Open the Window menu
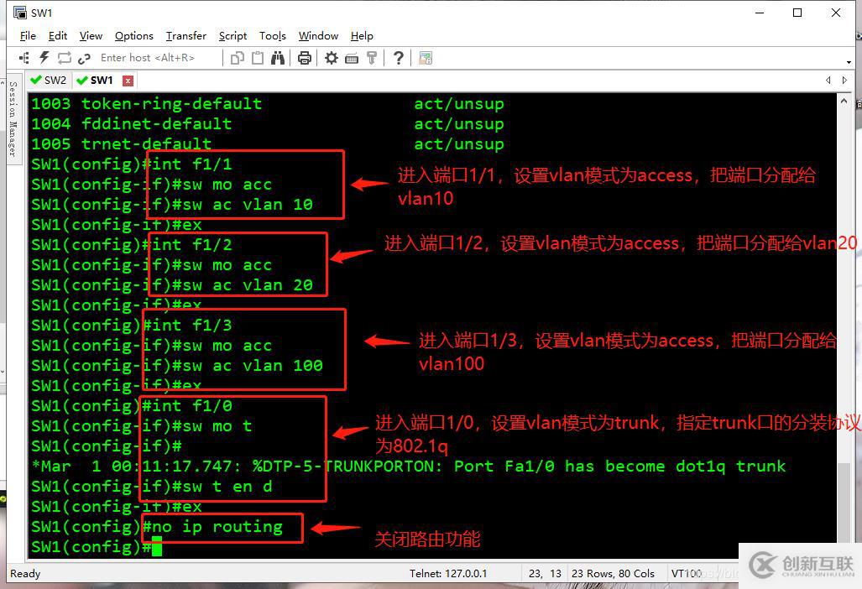The width and height of the screenshot is (862, 589). coord(318,36)
